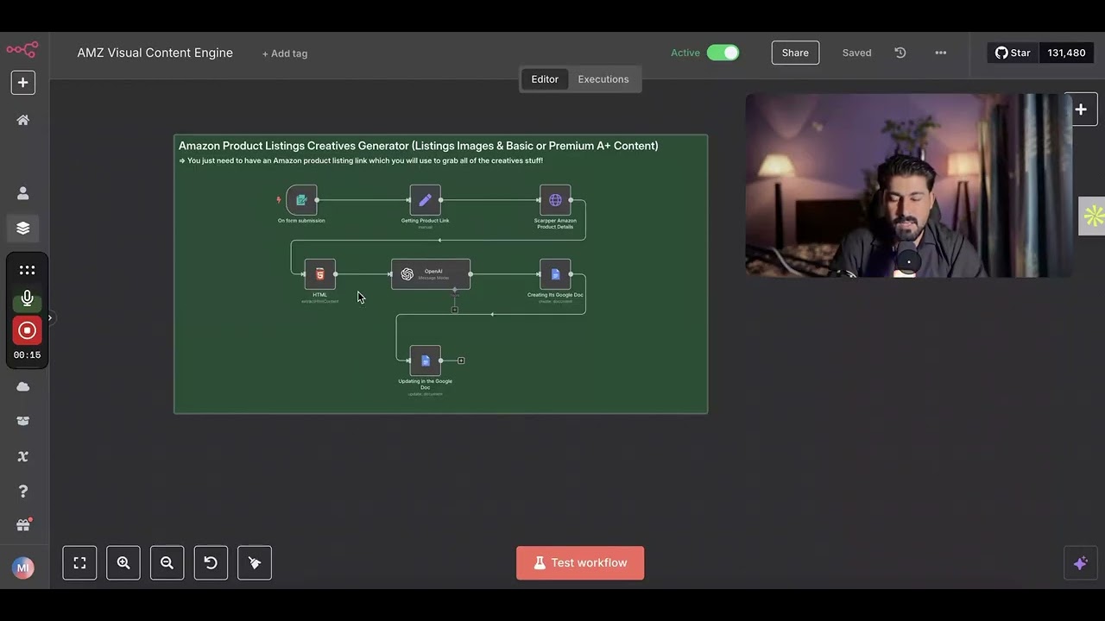The image size is (1105, 621).
Task: Open the AI assistant sparkle button
Action: 1080,563
